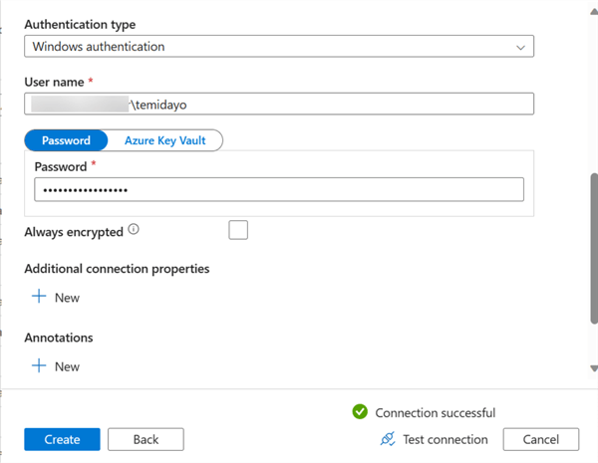This screenshot has width=598, height=463.
Task: Click the Test connection link
Action: pyautogui.click(x=446, y=439)
